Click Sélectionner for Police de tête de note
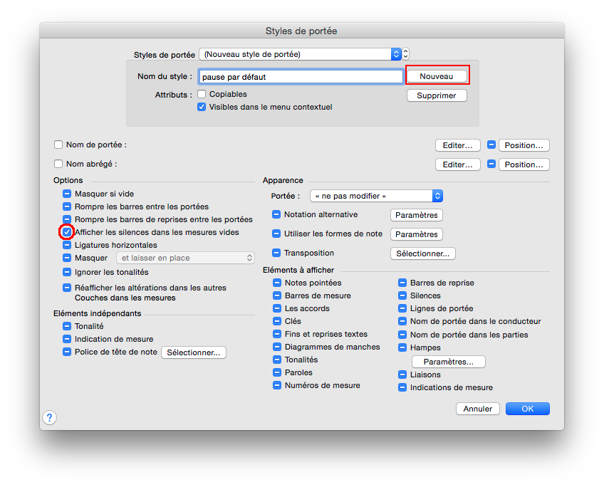This screenshot has height=487, width=604. tap(193, 352)
